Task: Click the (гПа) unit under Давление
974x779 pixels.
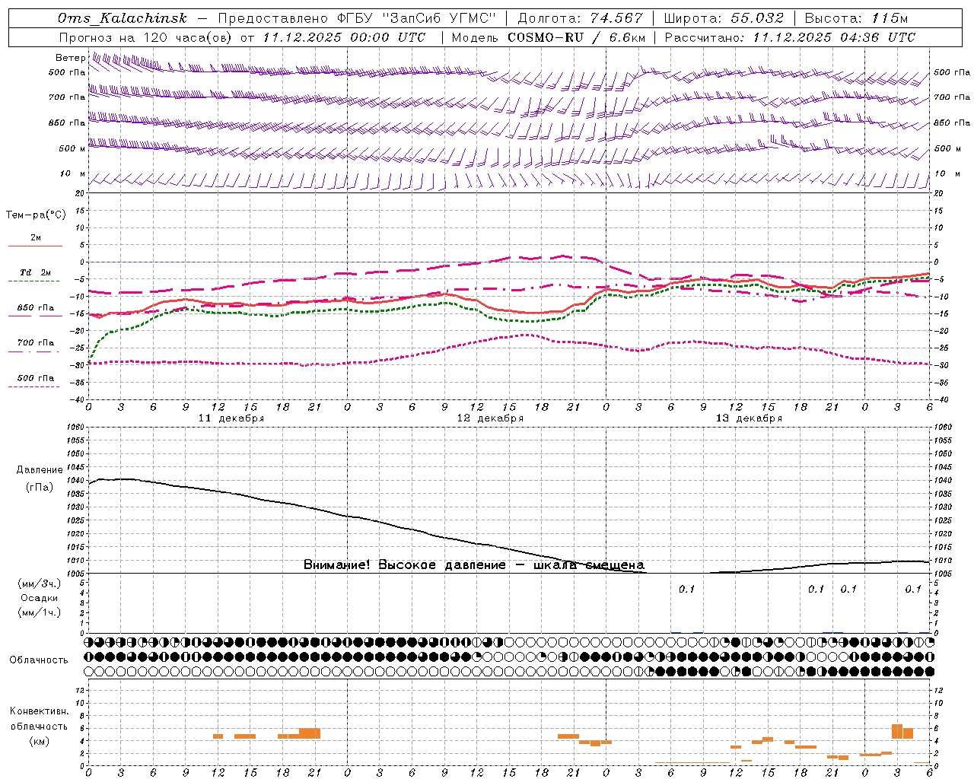Action: [x=40, y=488]
